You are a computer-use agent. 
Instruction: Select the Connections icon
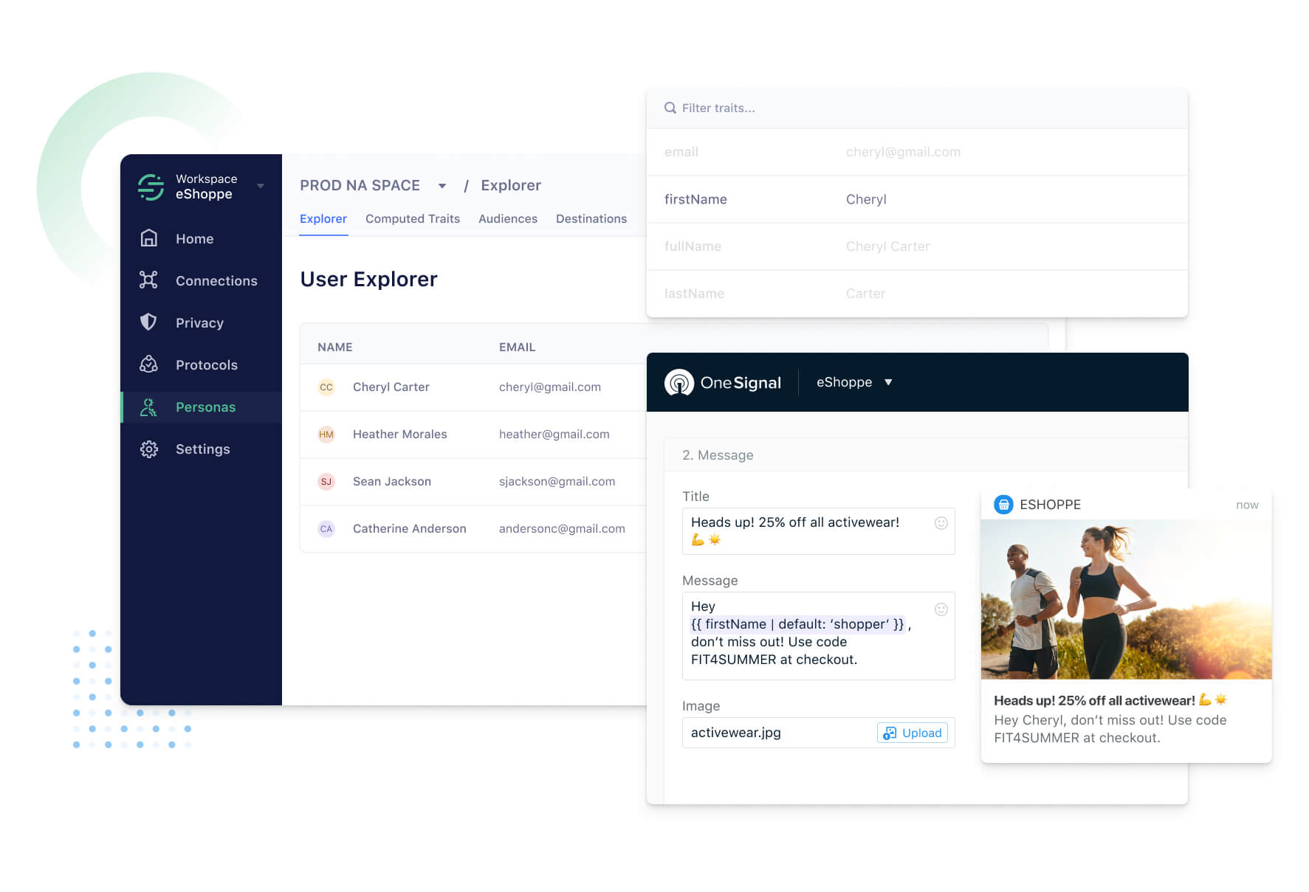[149, 280]
